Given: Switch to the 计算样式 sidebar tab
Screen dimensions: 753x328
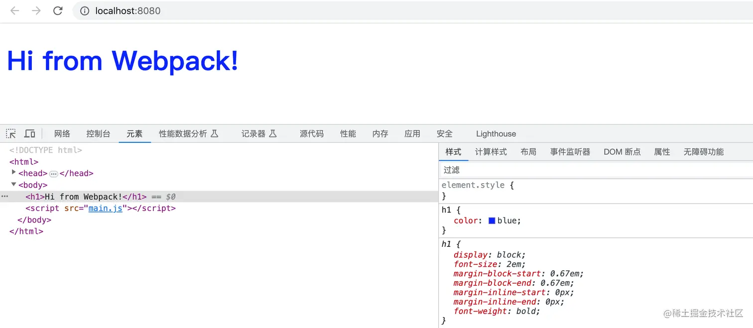Looking at the screenshot, I should click(491, 152).
